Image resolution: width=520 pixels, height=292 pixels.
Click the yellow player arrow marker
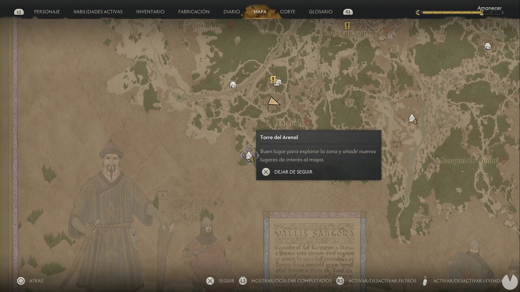coord(274,101)
